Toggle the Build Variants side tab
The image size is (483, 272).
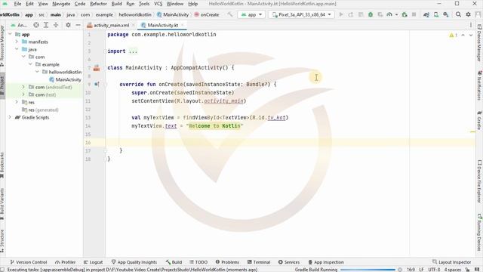point(2,203)
